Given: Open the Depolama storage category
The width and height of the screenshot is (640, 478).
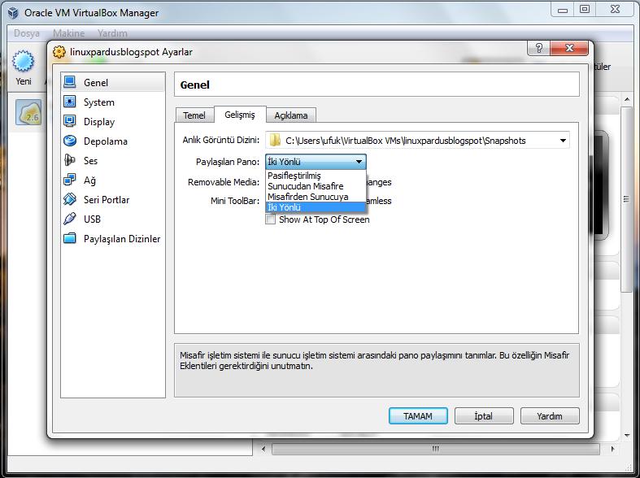Looking at the screenshot, I should (x=113, y=141).
